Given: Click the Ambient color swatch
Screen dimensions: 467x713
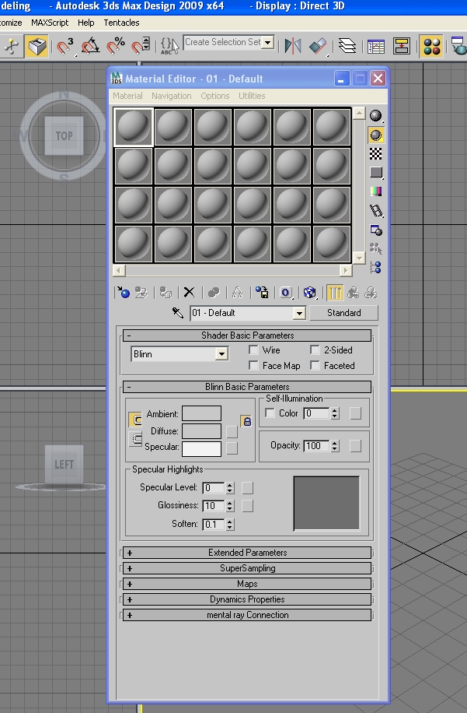Looking at the screenshot, I should click(x=201, y=414).
